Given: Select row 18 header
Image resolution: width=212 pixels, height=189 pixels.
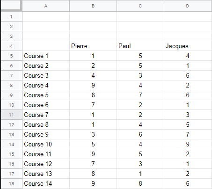Looking at the screenshot, I should (x=11, y=183).
